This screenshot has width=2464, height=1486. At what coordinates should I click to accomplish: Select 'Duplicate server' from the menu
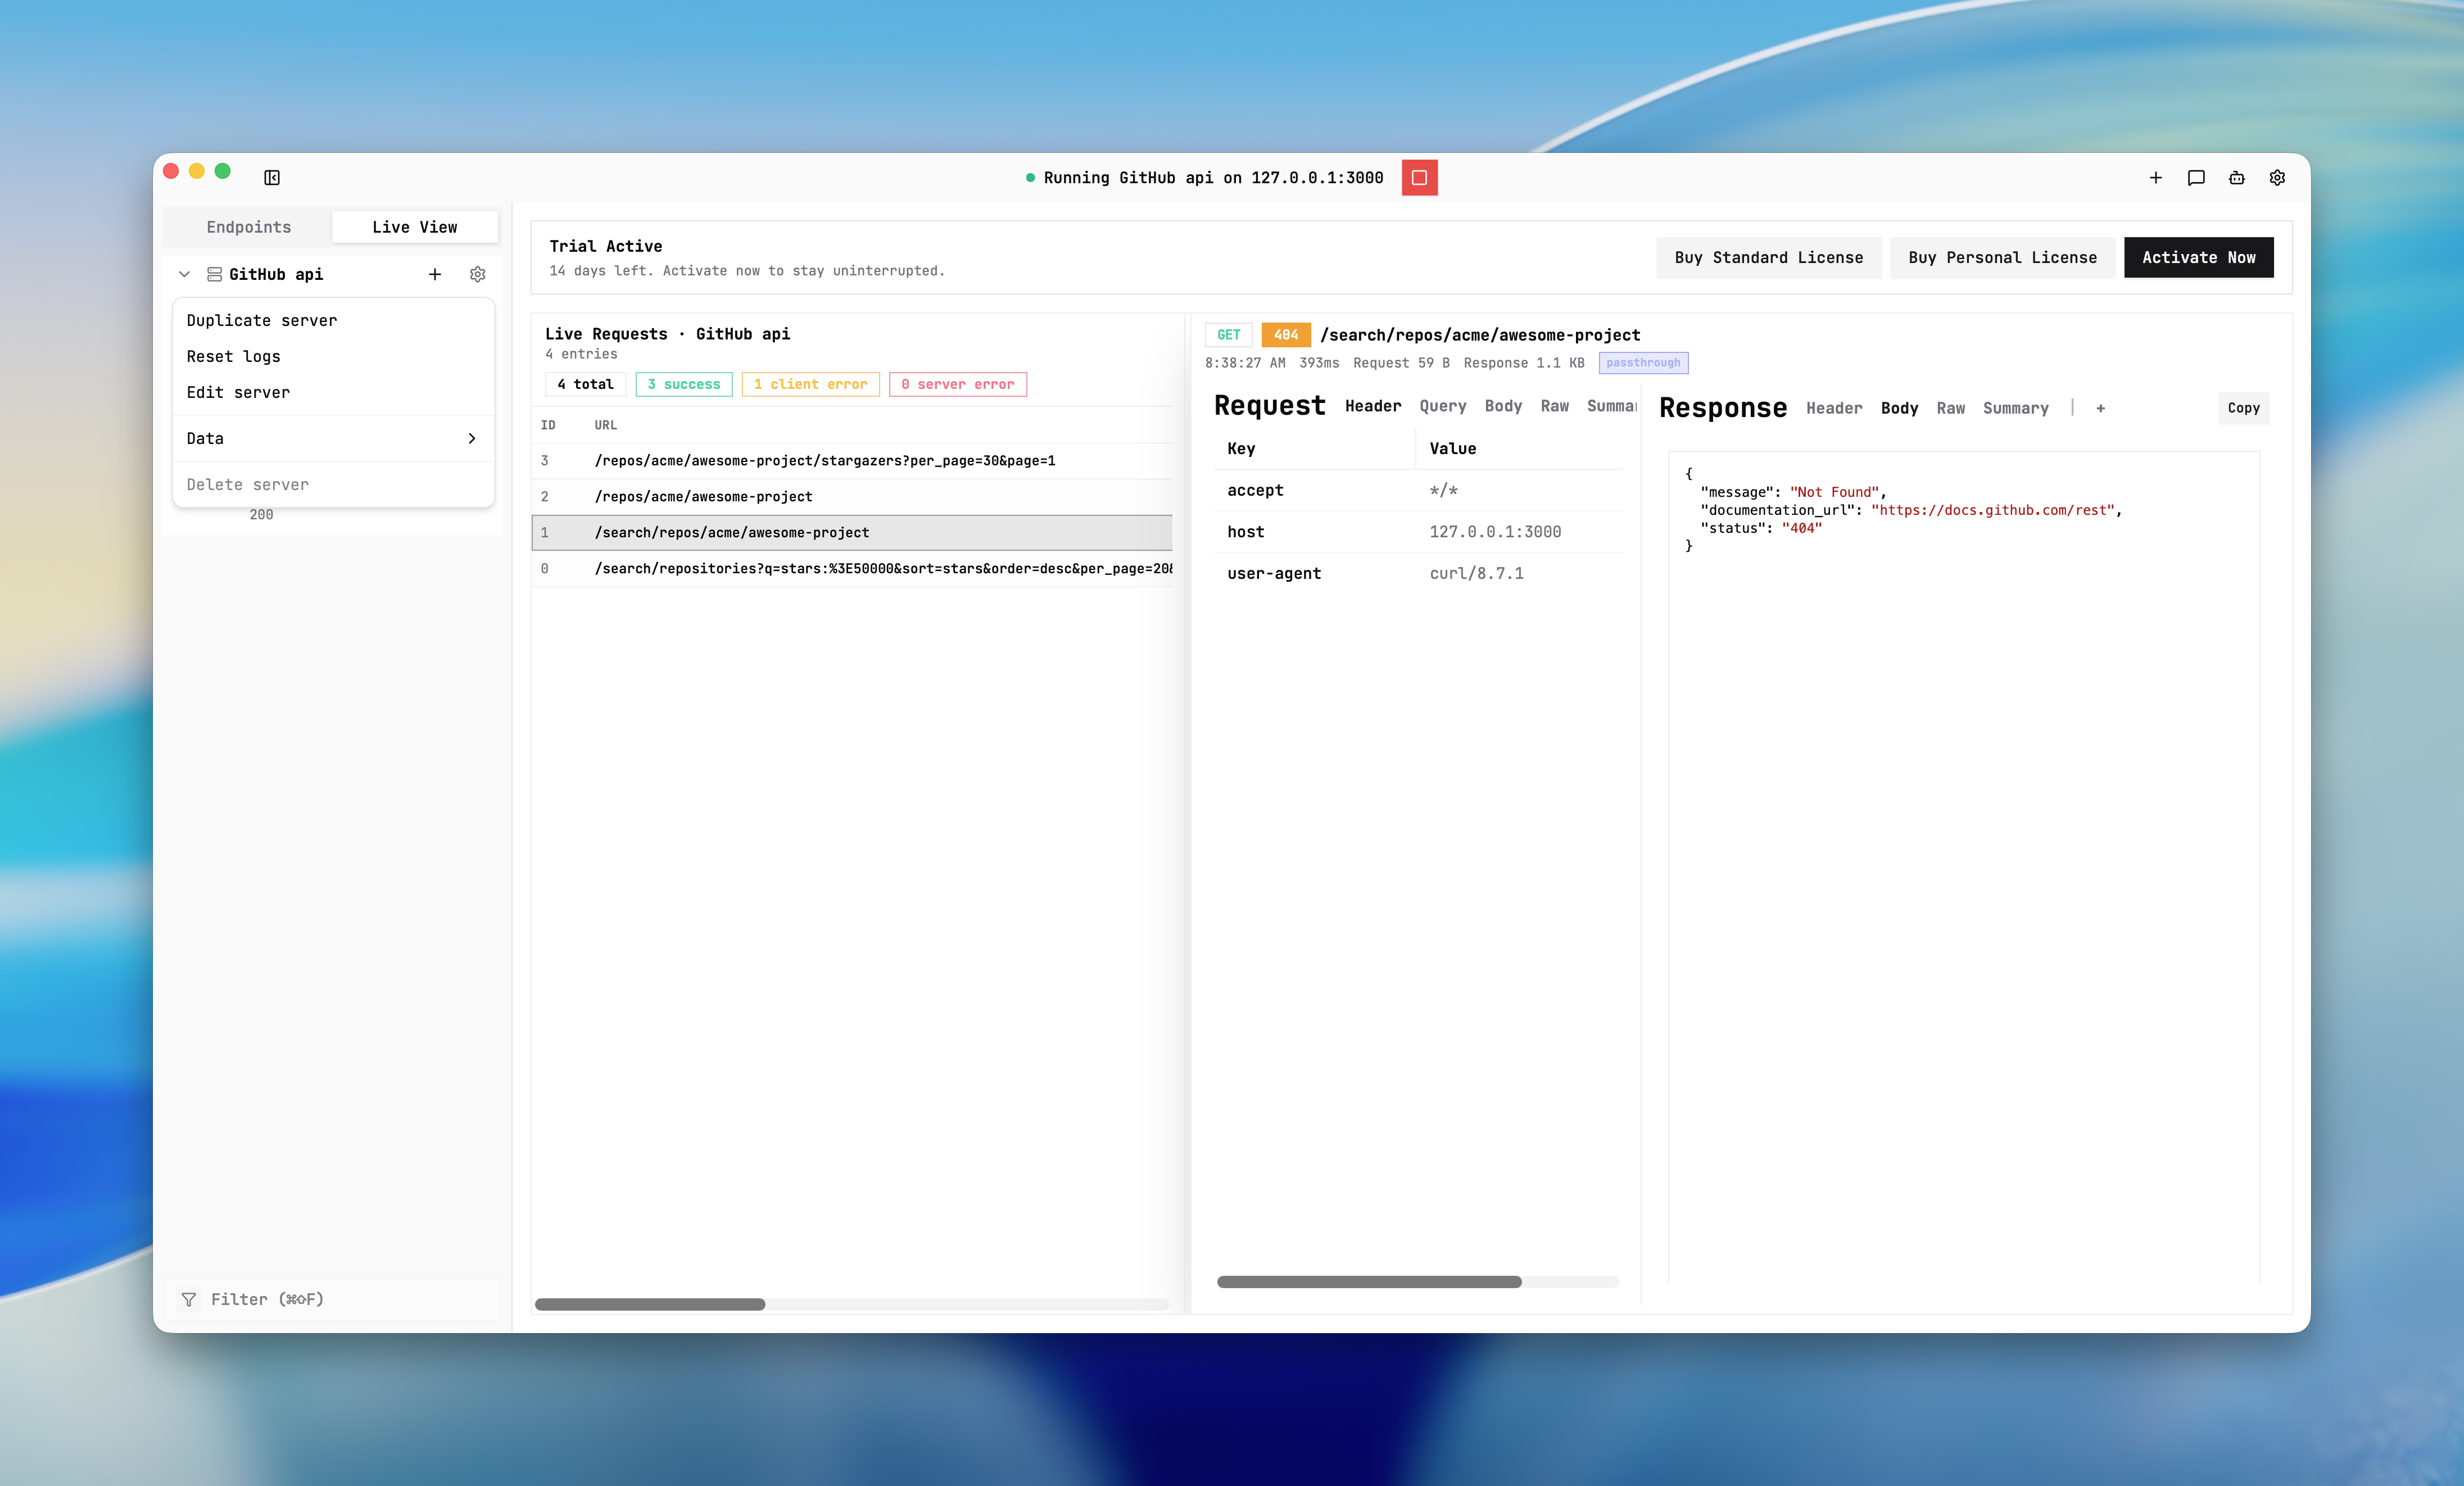[262, 320]
